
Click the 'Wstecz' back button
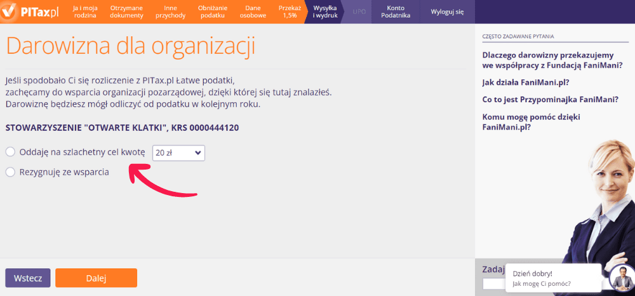pos(27,278)
